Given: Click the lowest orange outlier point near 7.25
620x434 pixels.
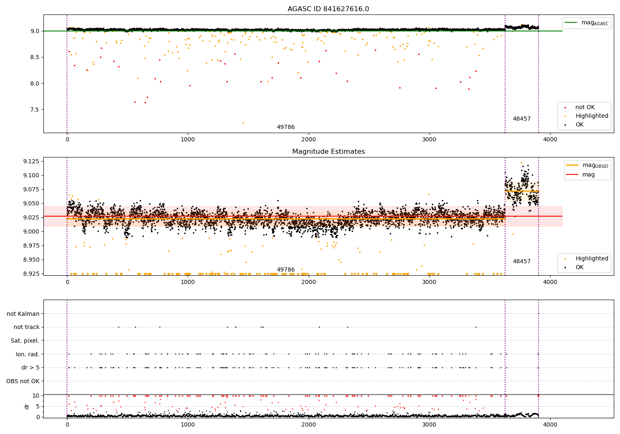Looking at the screenshot, I should pos(243,123).
